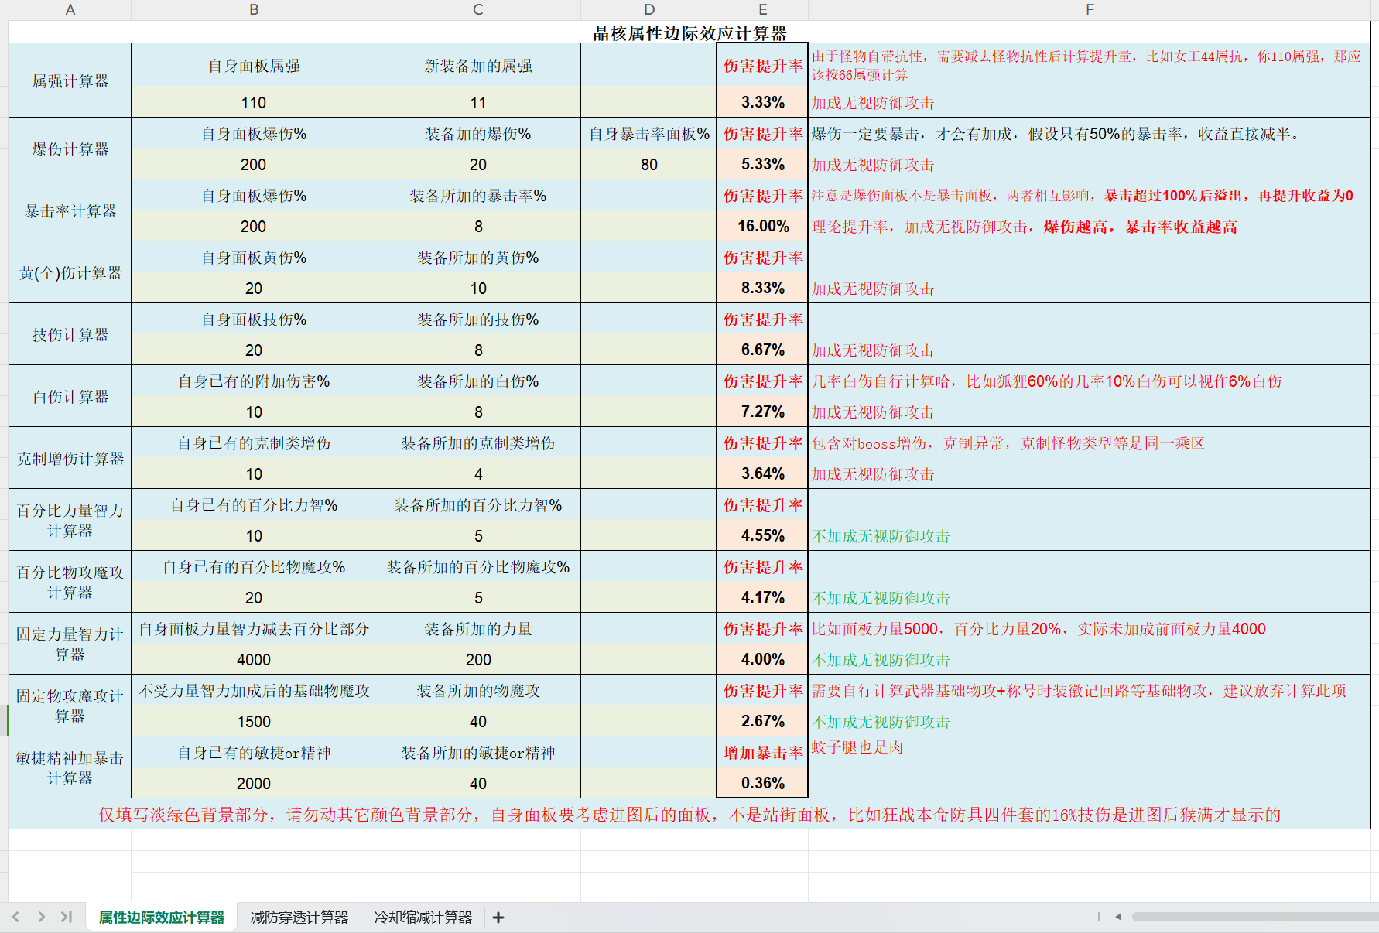Select the 黄(全)伤计算器 row label
The height and width of the screenshot is (933, 1379).
[x=70, y=272]
